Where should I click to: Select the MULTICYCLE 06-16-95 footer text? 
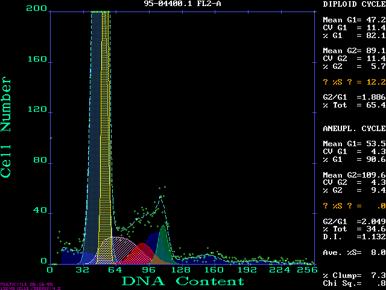point(27,285)
